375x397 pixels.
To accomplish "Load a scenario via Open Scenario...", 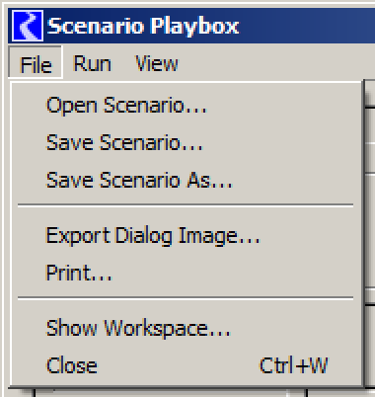I will click(187, 106).
